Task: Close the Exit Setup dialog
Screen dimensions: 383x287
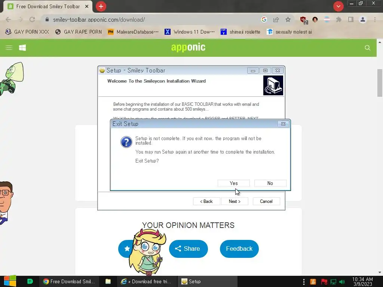Action: pyautogui.click(x=284, y=124)
